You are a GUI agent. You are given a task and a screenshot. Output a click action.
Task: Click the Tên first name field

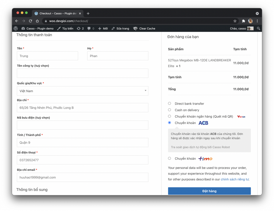pyautogui.click(x=47, y=56)
